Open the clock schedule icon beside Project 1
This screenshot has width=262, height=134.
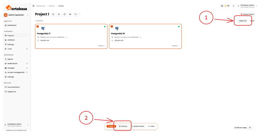(x=64, y=14)
